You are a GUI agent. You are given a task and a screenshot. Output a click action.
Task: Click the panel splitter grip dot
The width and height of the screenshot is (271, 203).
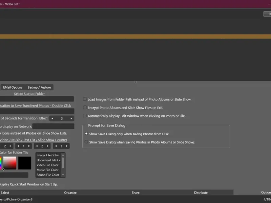136,82
